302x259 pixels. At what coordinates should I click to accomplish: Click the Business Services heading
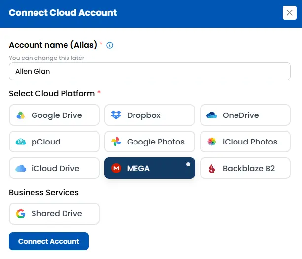[44, 192]
